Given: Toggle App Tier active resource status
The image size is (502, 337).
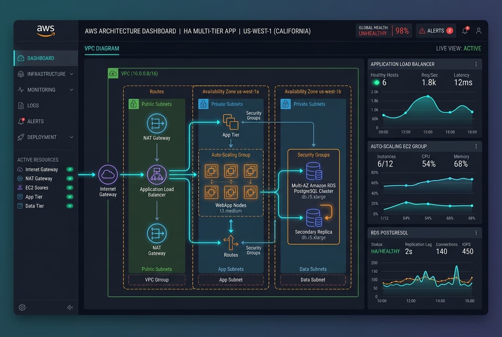Looking at the screenshot, I should (70, 197).
